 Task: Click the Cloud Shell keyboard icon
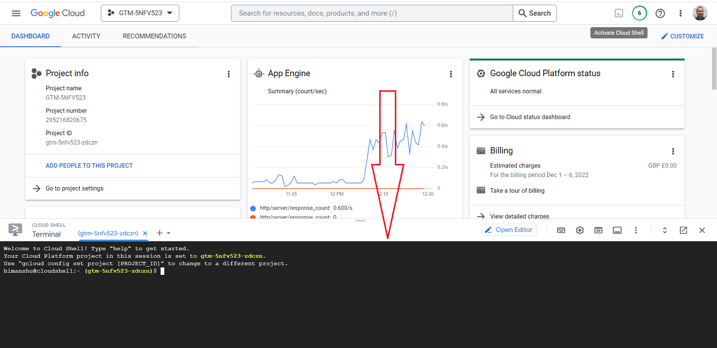561,230
